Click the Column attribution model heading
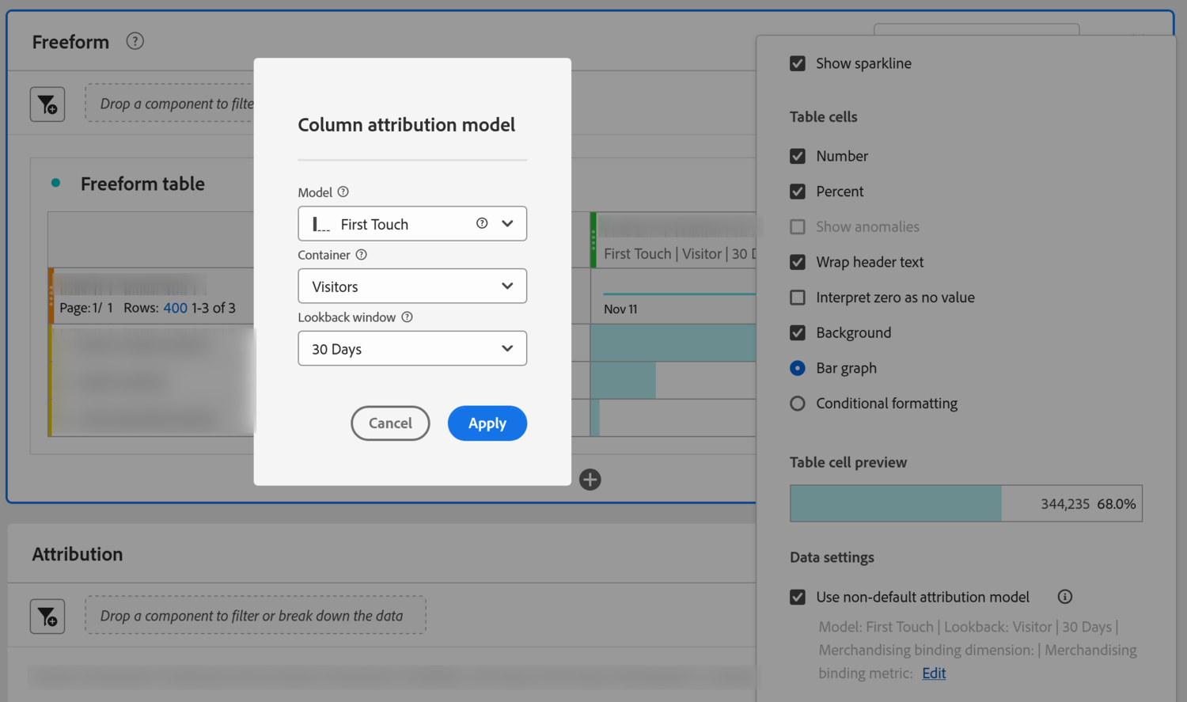Viewport: 1187px width, 702px height. 406,124
